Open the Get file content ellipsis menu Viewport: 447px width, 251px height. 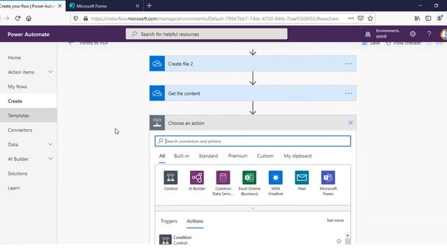[349, 93]
